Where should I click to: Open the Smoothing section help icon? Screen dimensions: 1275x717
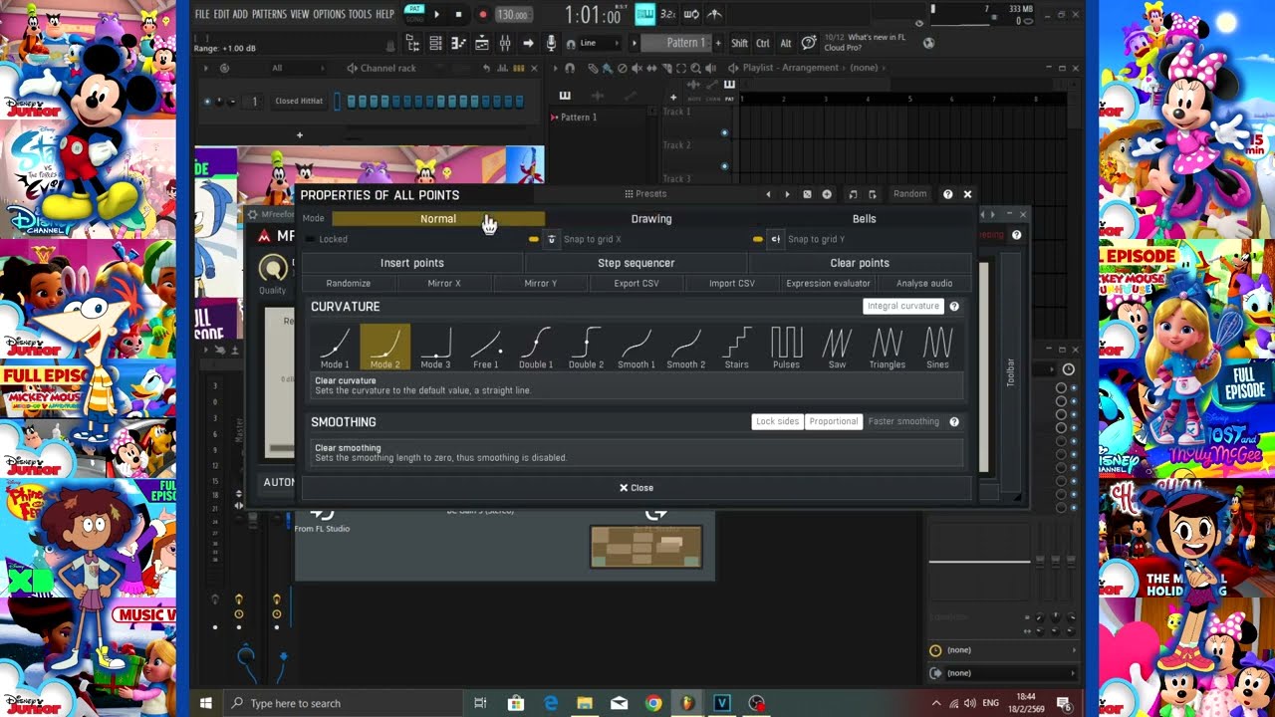tap(954, 421)
